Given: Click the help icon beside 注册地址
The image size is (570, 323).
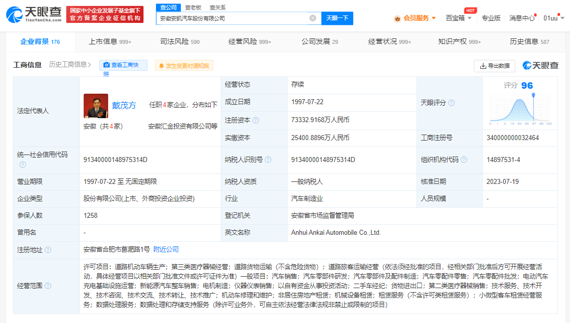Looking at the screenshot, I should click(x=48, y=250).
